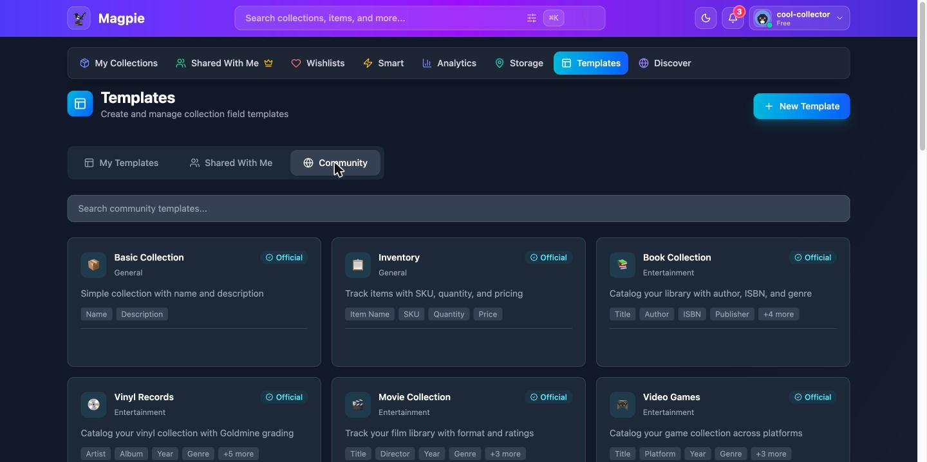Click the Magpie brand name
The image size is (927, 462).
(x=122, y=18)
